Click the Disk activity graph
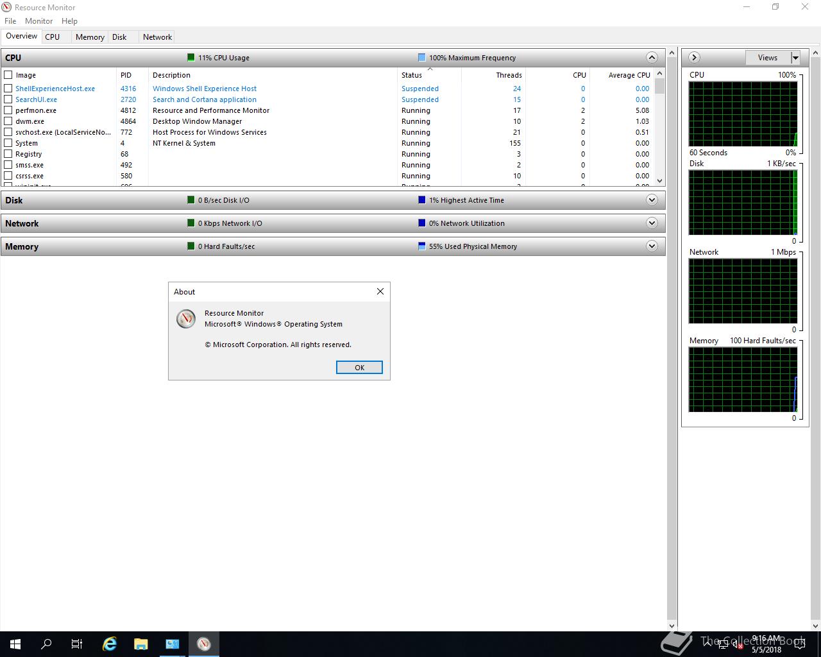 (x=743, y=203)
